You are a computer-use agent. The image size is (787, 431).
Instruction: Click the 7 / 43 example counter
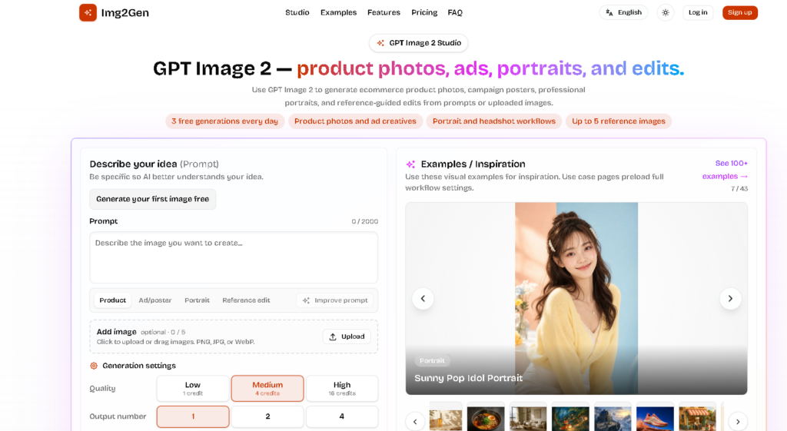tap(739, 189)
